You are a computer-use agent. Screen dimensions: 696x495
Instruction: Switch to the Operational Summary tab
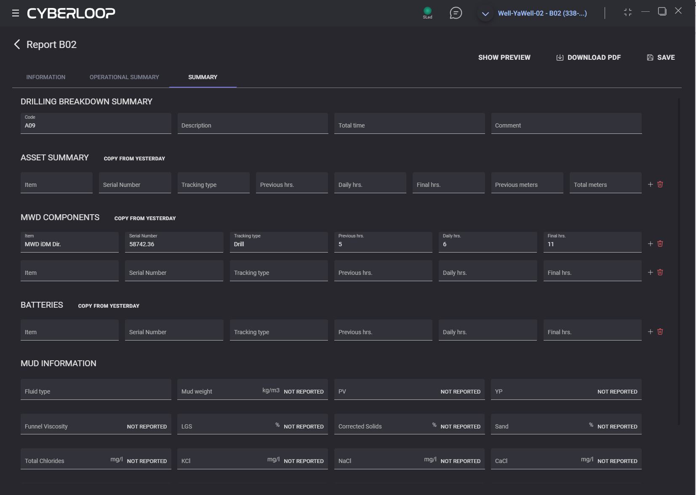pos(124,77)
